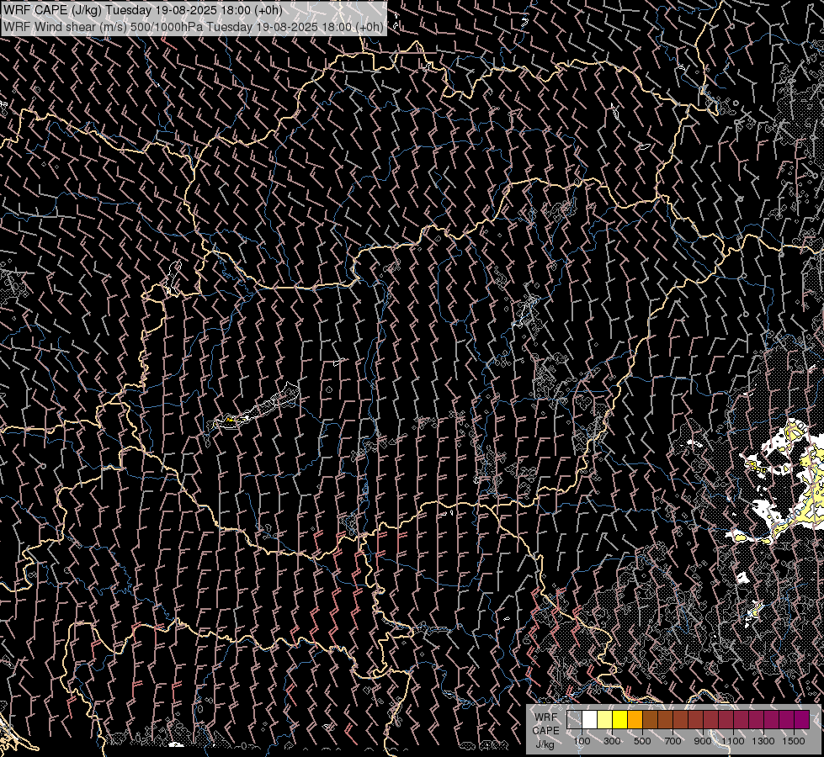Select the bright yellow CAPE legend swatch
Viewport: 824px width, 757px height.
(620, 720)
